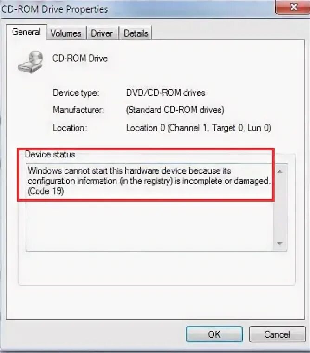
Task: Close the CD-ROM Drive Properties window
Action: (x=293, y=7)
